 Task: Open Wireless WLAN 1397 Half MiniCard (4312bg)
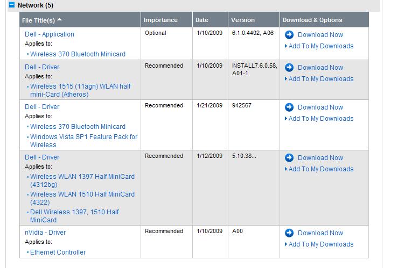(x=82, y=180)
